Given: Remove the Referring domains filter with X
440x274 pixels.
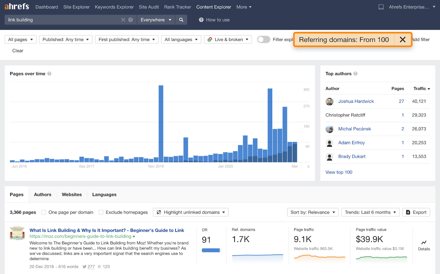Looking at the screenshot, I should tap(402, 40).
